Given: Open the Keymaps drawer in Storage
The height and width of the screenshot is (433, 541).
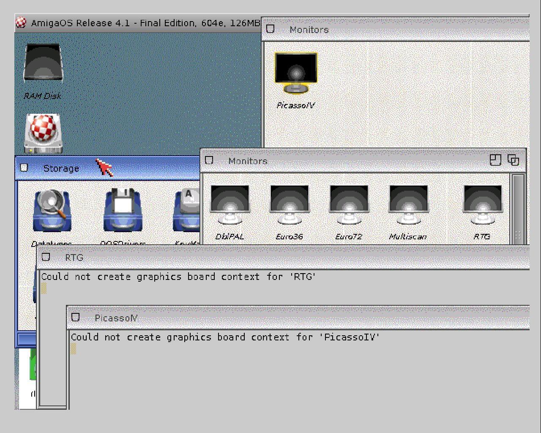Looking at the screenshot, I should click(187, 216).
